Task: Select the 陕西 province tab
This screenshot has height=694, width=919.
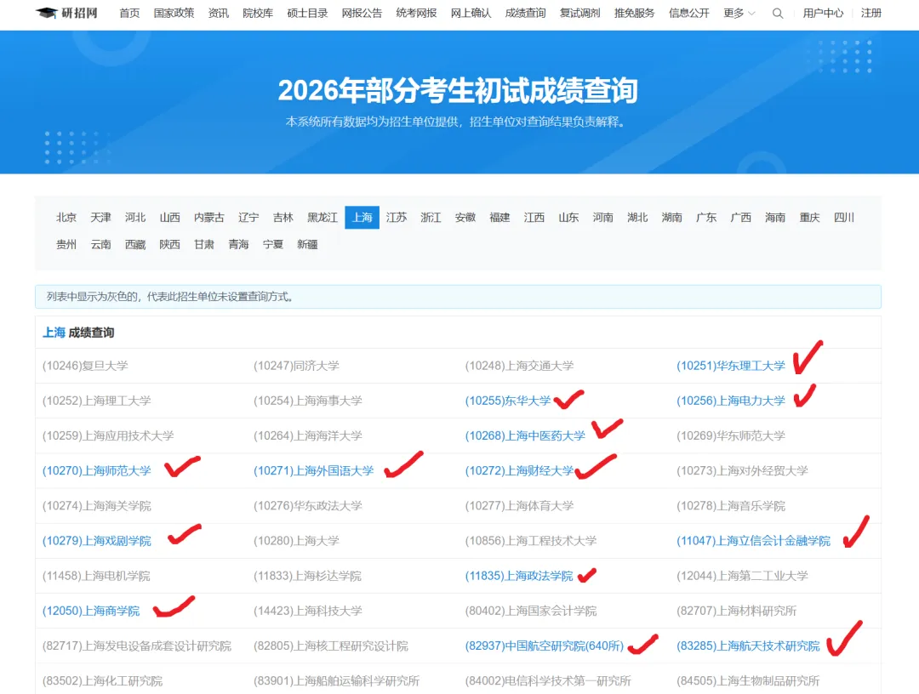Action: pos(170,244)
